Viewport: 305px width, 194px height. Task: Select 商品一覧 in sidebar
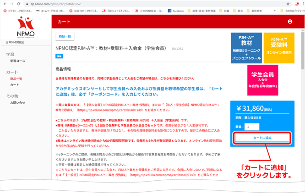(16, 79)
